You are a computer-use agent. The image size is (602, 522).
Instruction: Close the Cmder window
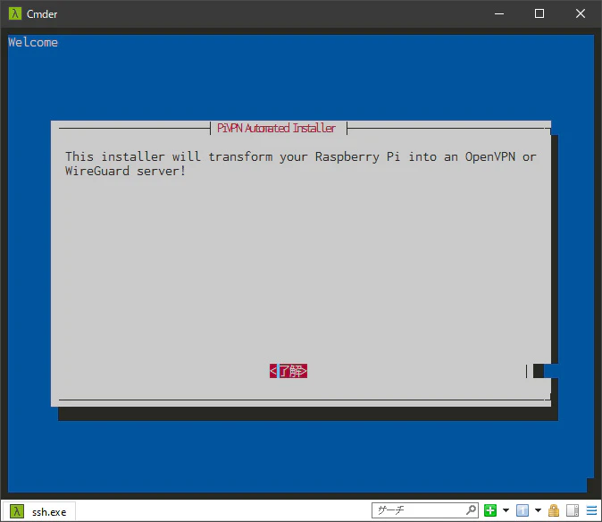click(581, 13)
